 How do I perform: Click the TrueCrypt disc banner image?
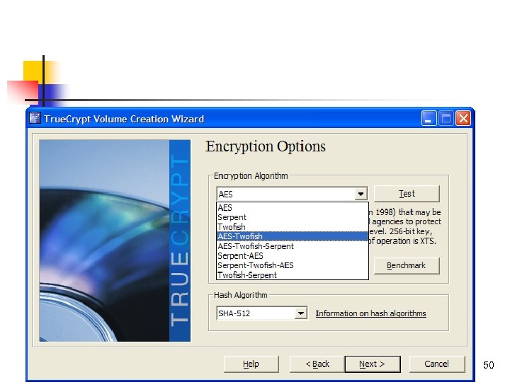tap(115, 241)
